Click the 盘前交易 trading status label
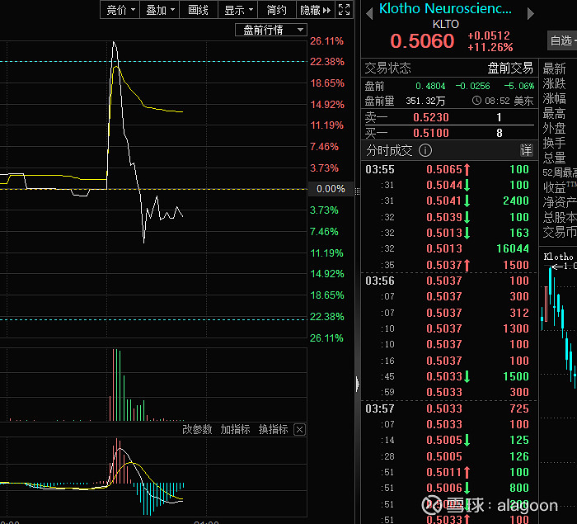 pos(510,68)
